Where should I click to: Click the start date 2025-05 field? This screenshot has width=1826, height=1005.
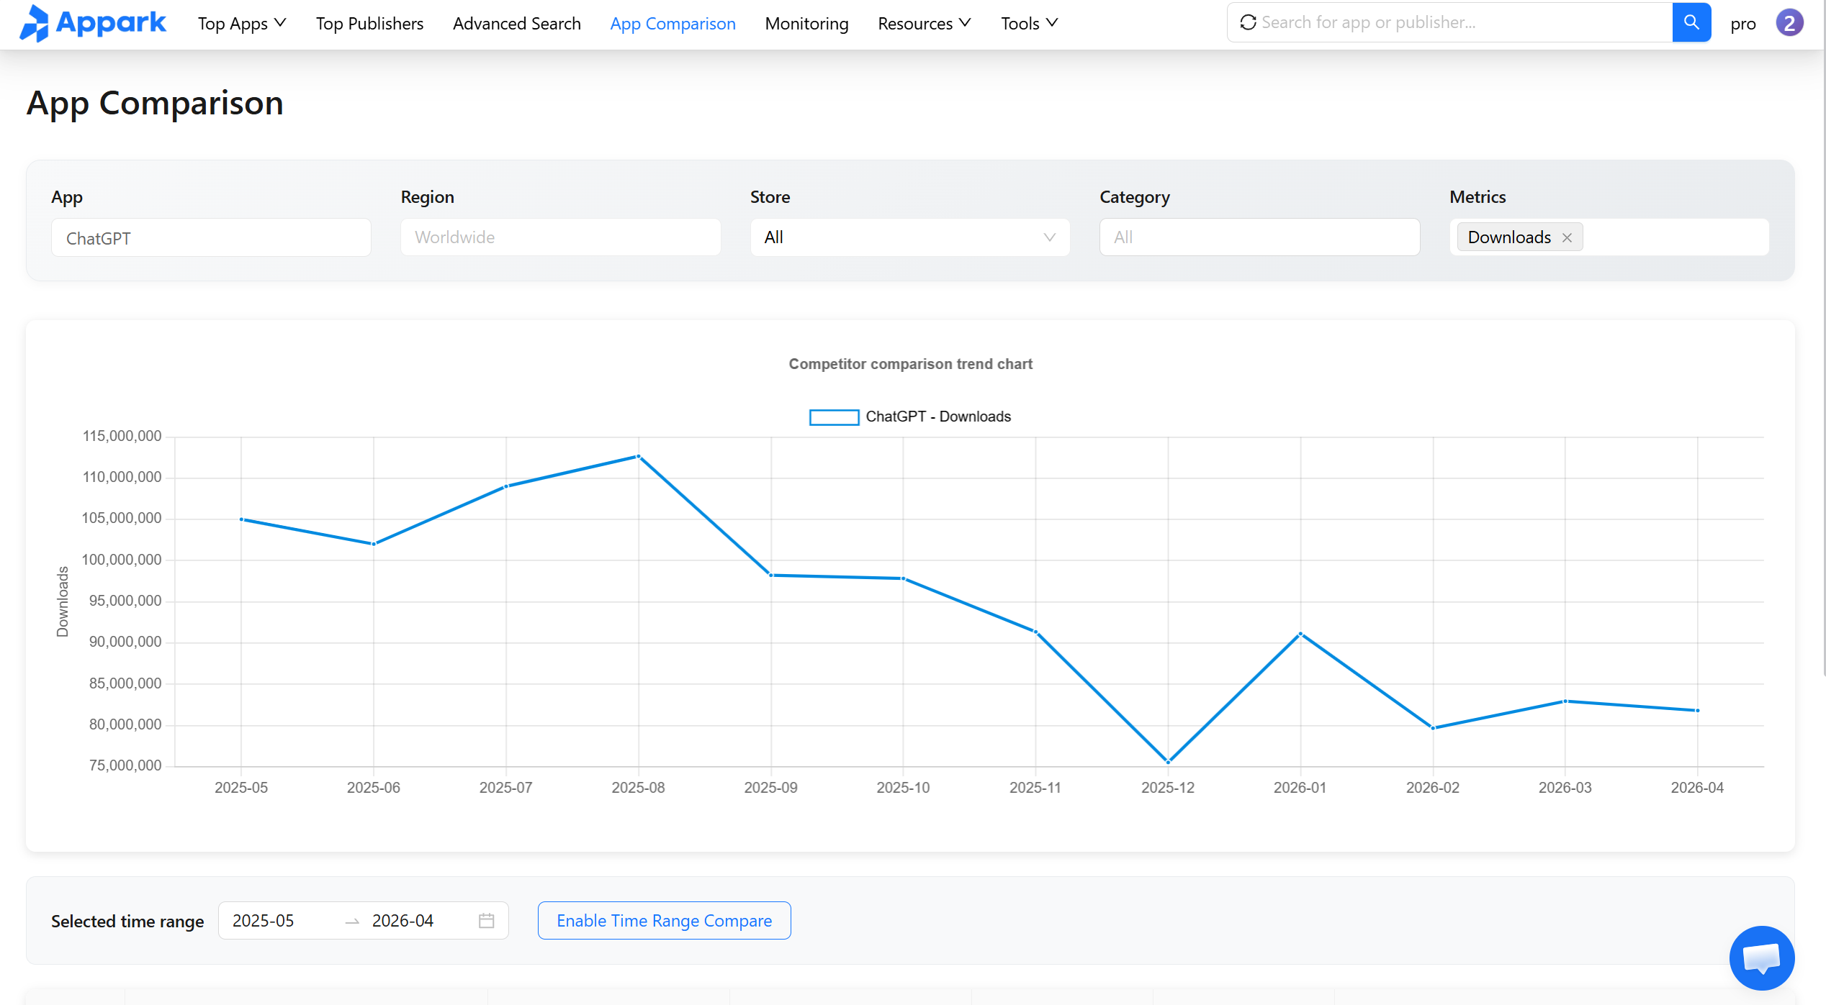(264, 921)
